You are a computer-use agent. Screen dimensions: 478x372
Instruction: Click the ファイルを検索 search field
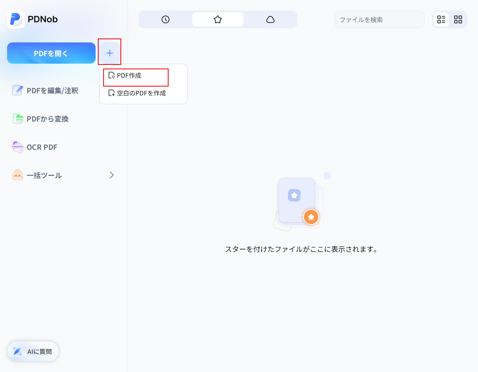pos(379,19)
